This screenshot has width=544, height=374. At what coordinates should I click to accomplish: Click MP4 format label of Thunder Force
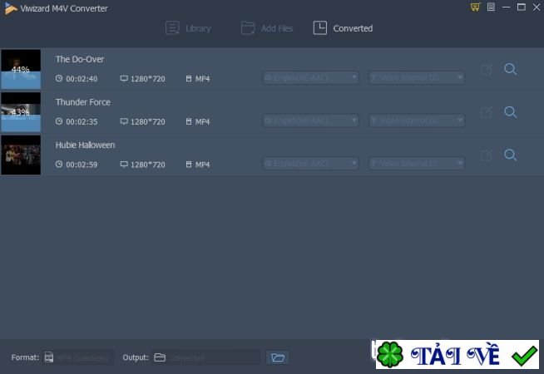202,121
